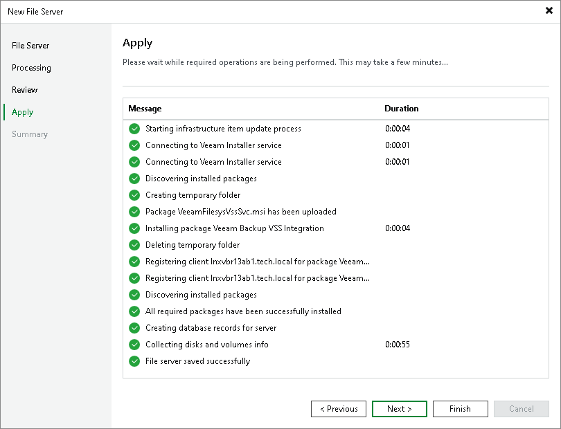Viewport: 561px width, 429px height.
Task: Select row 'Starting infrastructure item update process'
Action: coord(336,129)
